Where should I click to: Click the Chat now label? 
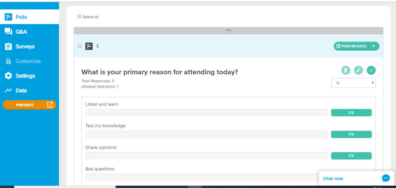coord(333,178)
